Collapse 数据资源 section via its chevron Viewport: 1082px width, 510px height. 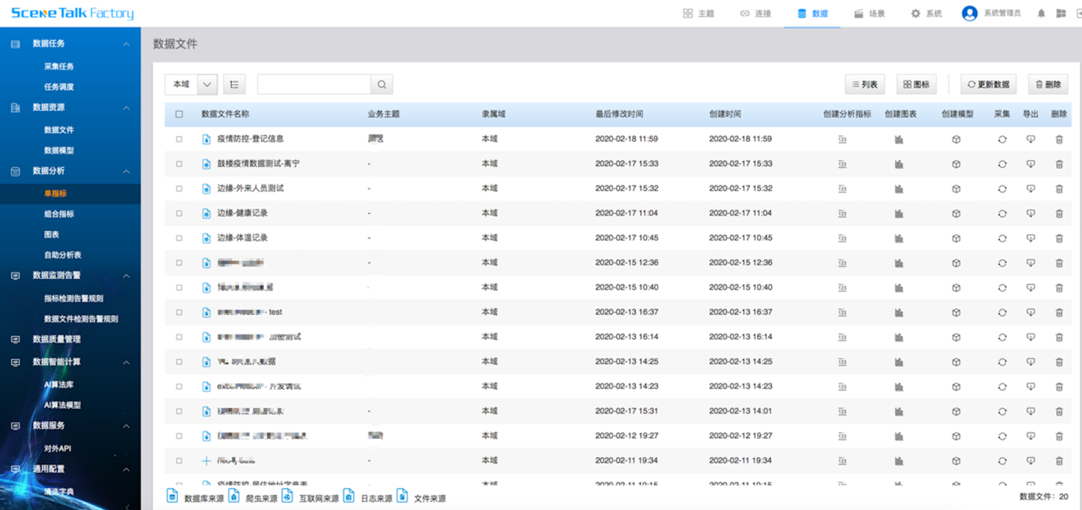[x=126, y=108]
